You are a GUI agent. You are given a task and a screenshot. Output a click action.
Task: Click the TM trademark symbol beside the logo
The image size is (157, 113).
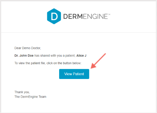coord(109,14)
